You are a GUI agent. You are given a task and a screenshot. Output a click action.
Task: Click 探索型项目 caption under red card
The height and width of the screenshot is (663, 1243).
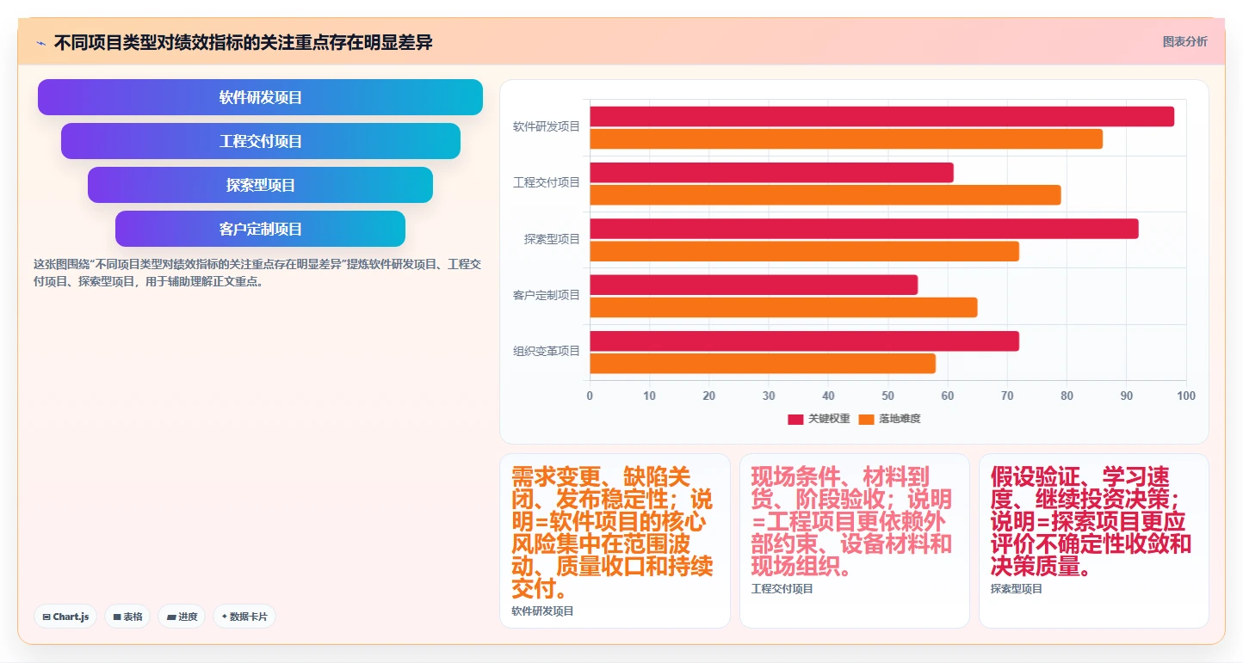(x=1017, y=589)
